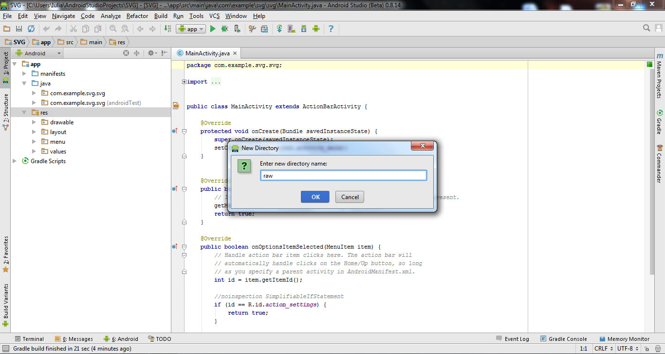Open UTF-8 encoding selector
Viewport: 665px width, 354px height.
(628, 349)
